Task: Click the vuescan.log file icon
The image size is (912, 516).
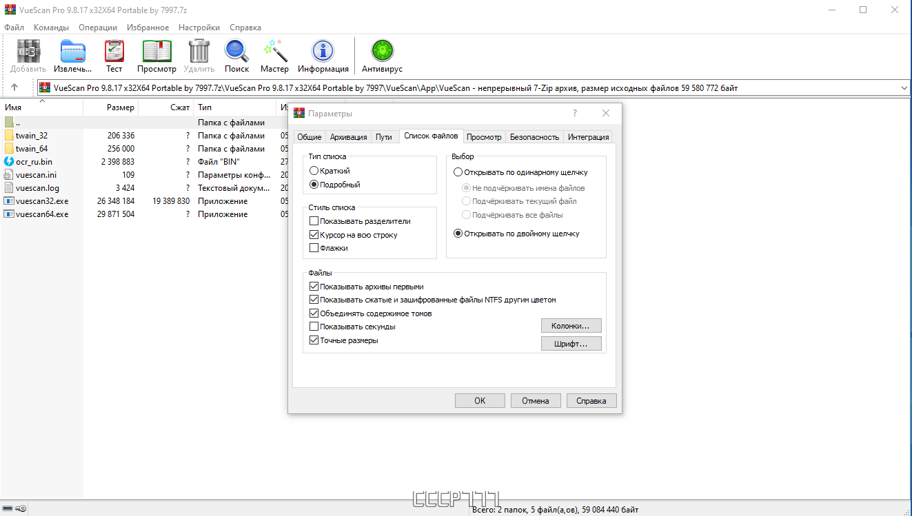Action: 9,188
